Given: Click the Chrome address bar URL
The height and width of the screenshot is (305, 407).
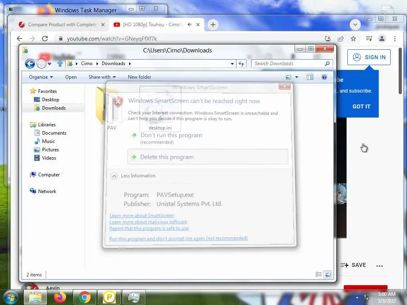Looking at the screenshot, I should [x=112, y=39].
